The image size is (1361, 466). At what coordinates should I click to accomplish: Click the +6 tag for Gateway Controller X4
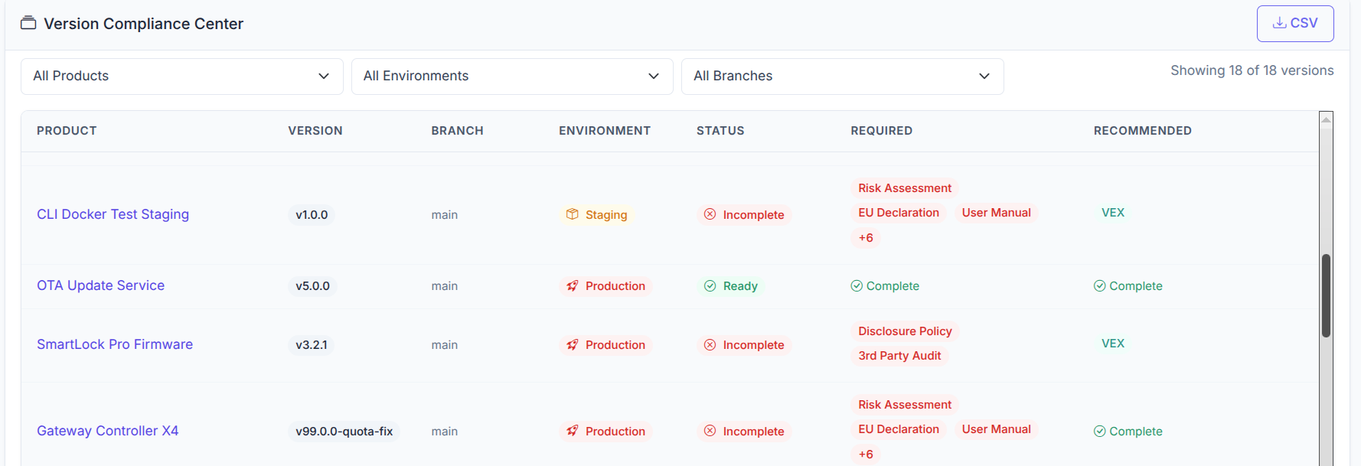point(866,454)
